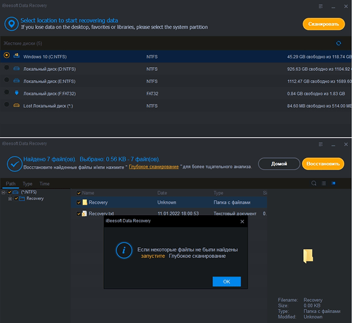Image resolution: width=352 pixels, height=323 pixels.
Task: Click the FAT32 file system cell
Action: pyautogui.click(x=152, y=94)
